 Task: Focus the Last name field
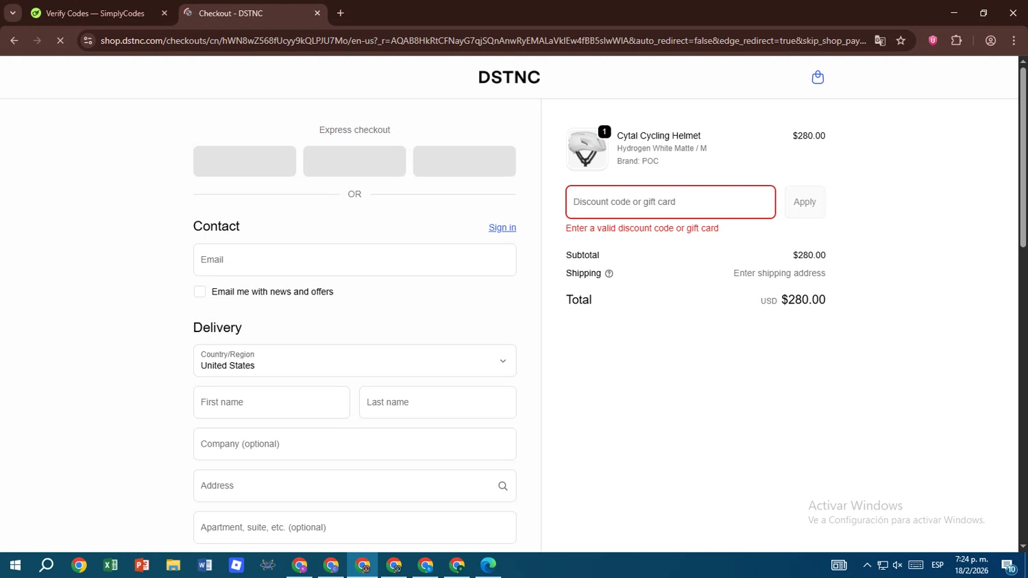click(437, 402)
